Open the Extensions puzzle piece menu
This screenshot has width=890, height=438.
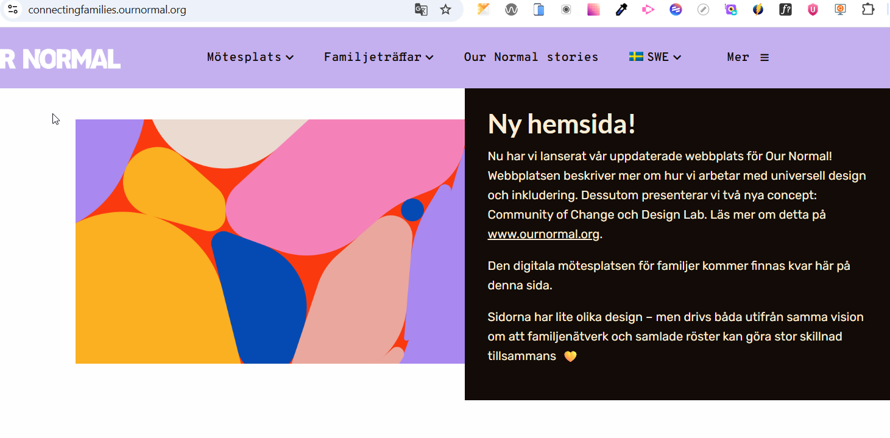pos(867,10)
